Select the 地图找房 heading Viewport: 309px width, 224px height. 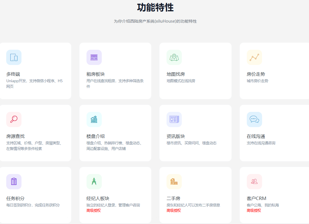click(x=176, y=74)
